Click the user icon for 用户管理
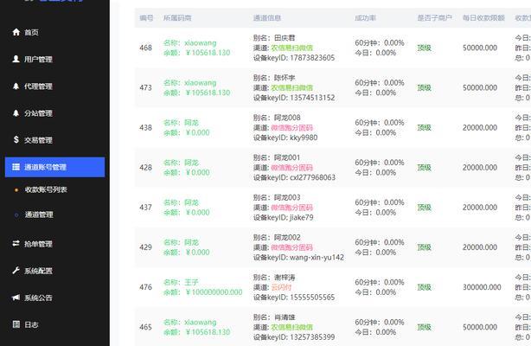The width and height of the screenshot is (531, 346). (x=16, y=59)
